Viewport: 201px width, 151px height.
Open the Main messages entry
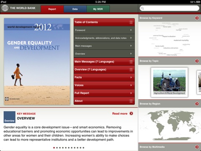pos(104,46)
